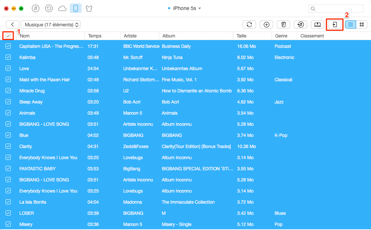371x230 pixels.
Task: Uncheck the La Isla Bonita row checkbox
Action: click(x=8, y=202)
